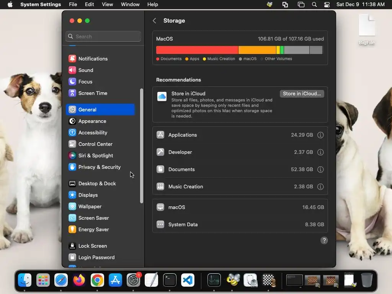Click the gray macOS storage bar segment
This screenshot has height=294, width=392.
(297, 50)
